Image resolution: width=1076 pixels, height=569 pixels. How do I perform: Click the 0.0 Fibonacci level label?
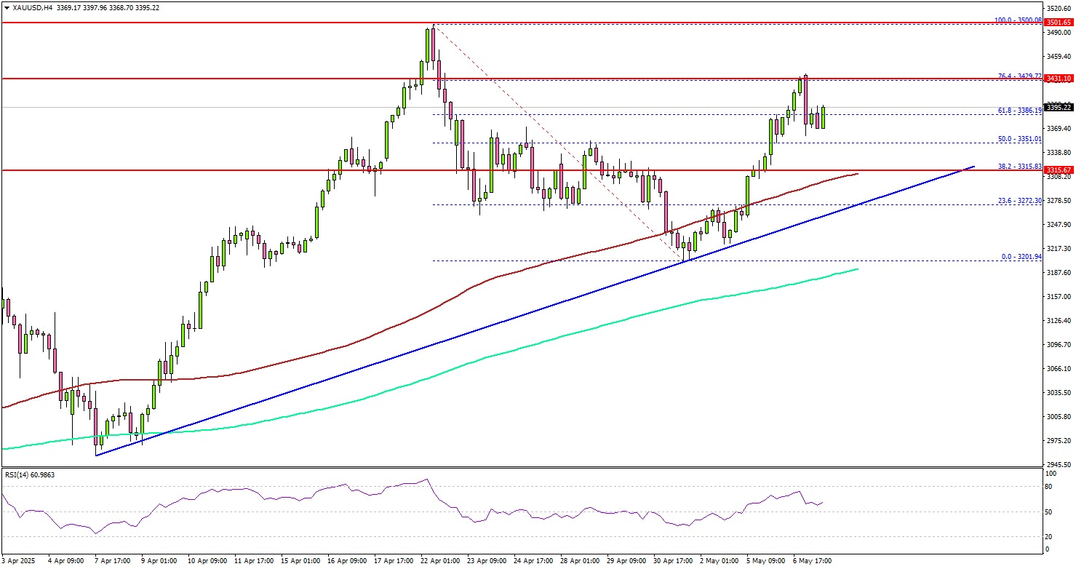coord(1021,257)
